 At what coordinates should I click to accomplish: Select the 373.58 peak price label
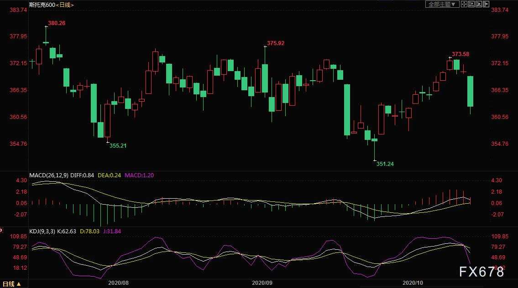(x=460, y=54)
